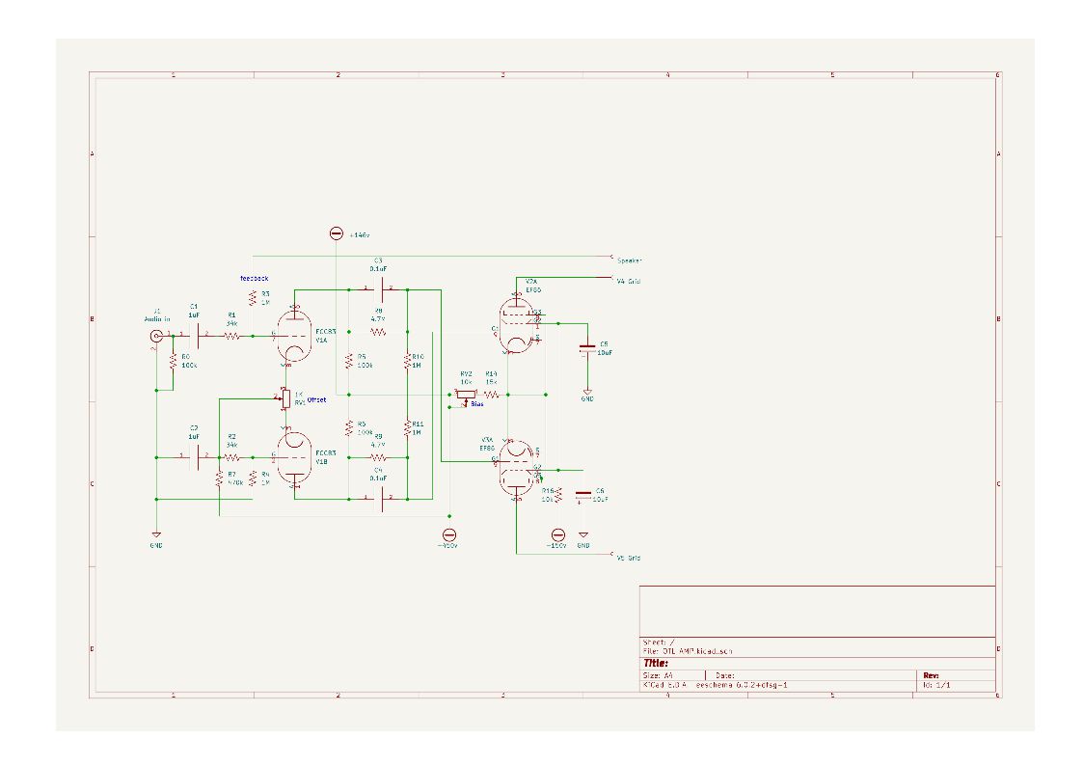This screenshot has height=766, width=1083.
Task: Select the J1 Audio in connector symbol
Action: 157,337
